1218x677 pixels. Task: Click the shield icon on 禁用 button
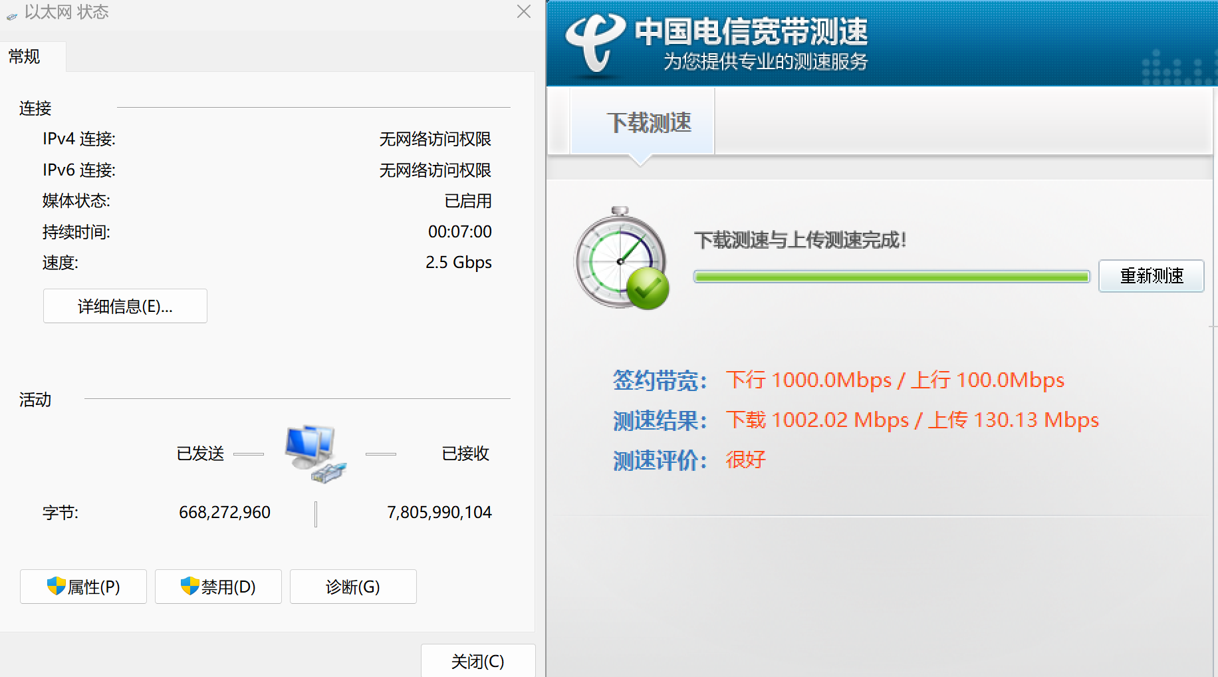click(x=189, y=586)
